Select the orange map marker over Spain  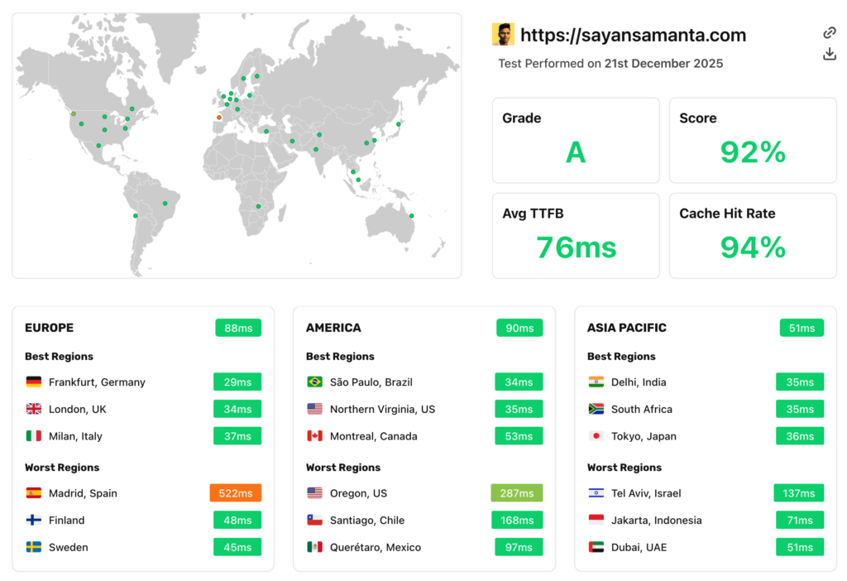point(218,118)
